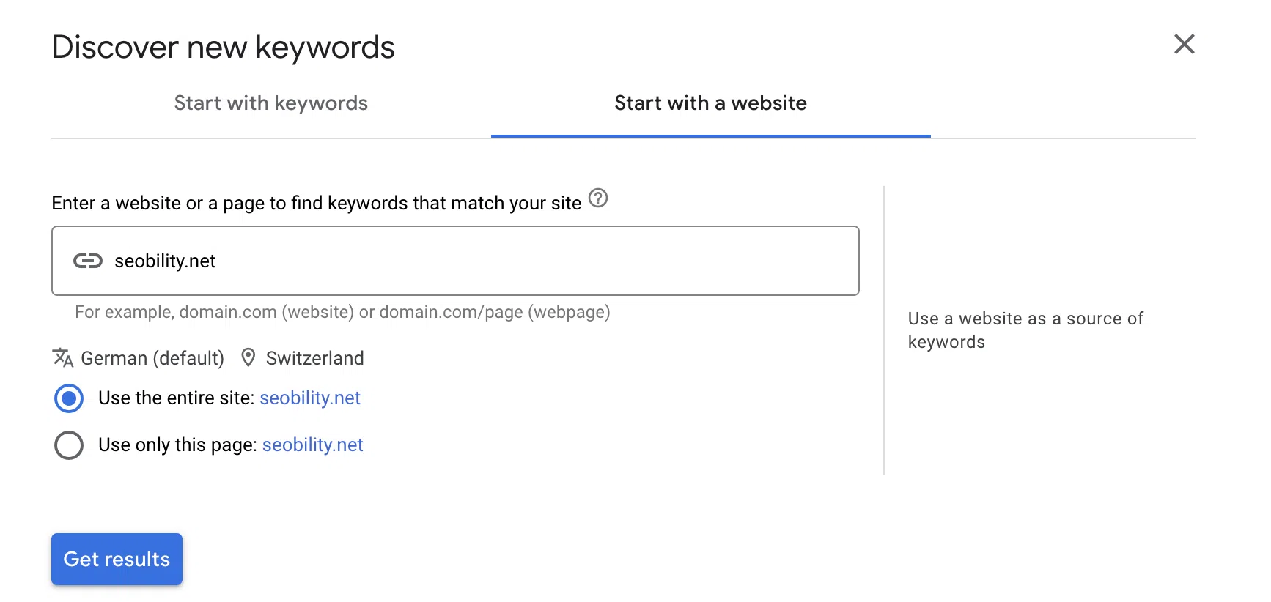Open the "Switzerland" location selector
This screenshot has height=602, width=1271.
315,358
